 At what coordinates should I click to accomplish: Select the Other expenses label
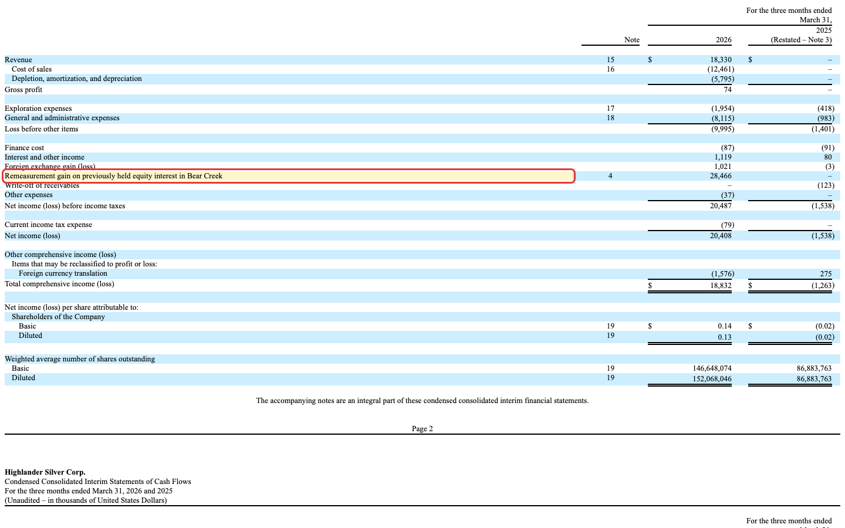pos(29,195)
